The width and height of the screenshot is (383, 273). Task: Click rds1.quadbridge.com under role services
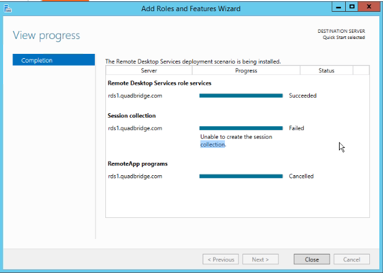click(135, 95)
